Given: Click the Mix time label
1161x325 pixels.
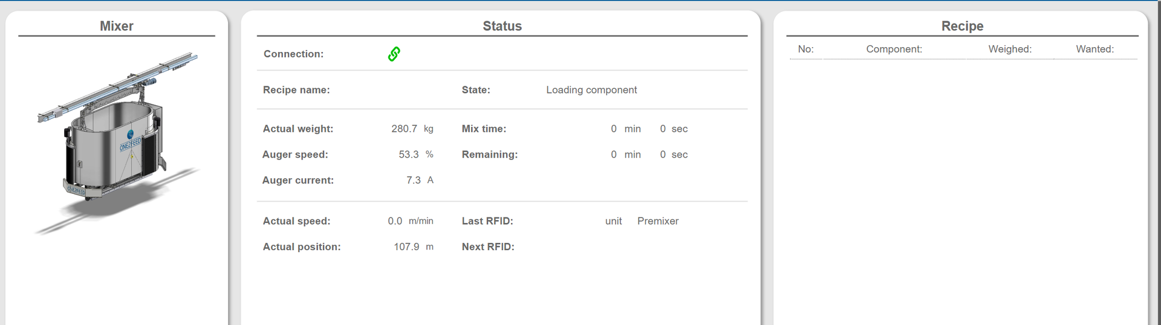Looking at the screenshot, I should 484,129.
